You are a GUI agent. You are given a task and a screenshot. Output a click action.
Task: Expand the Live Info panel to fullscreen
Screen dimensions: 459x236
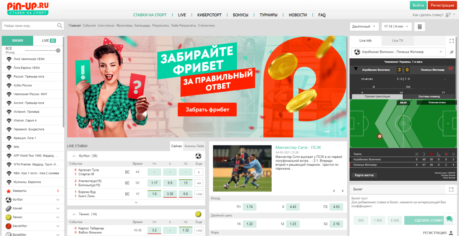tap(452, 41)
